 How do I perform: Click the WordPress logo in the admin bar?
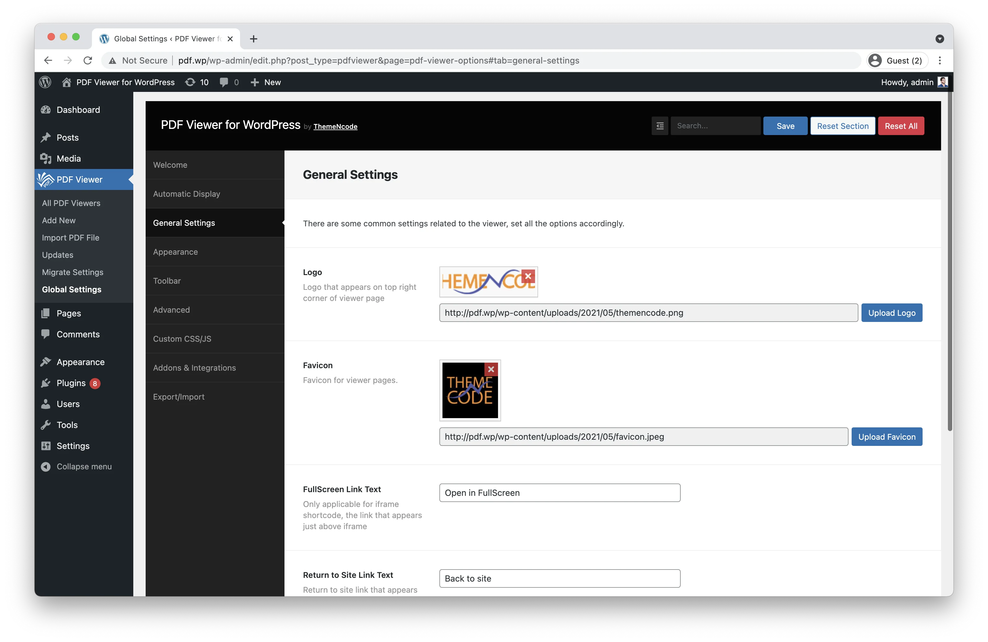tap(45, 82)
